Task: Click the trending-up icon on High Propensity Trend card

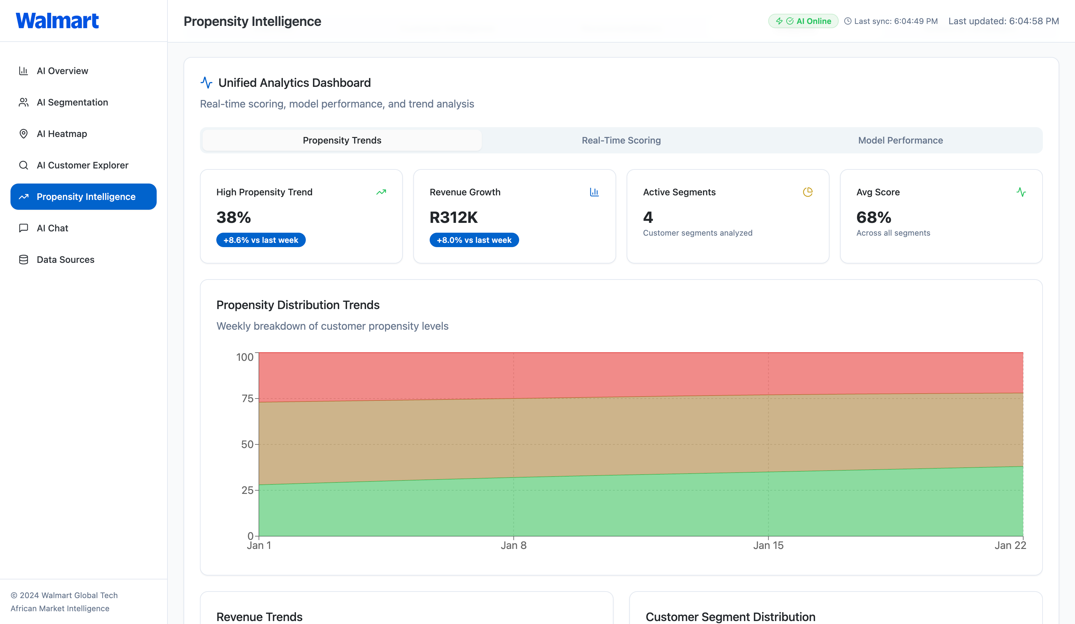Action: tap(381, 192)
